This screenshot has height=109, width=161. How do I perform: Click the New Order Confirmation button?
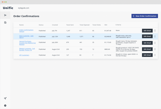[144, 16]
